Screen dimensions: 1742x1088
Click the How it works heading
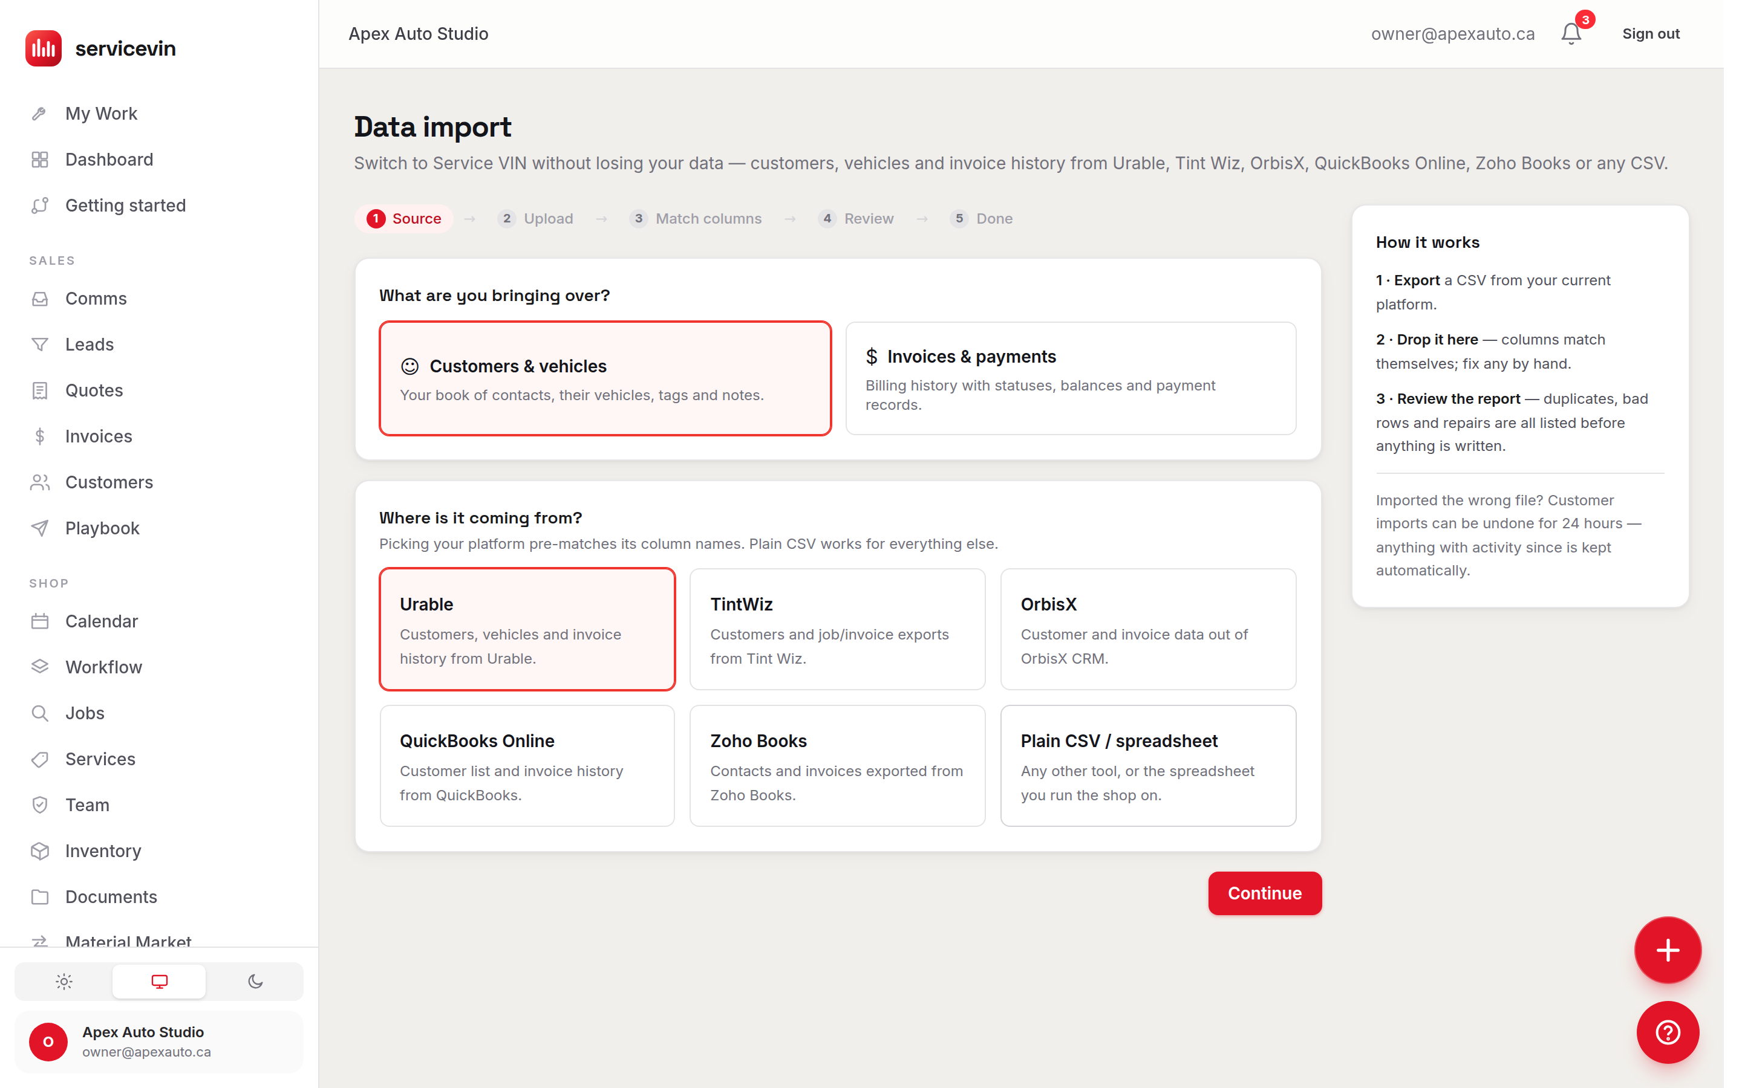pyautogui.click(x=1427, y=242)
